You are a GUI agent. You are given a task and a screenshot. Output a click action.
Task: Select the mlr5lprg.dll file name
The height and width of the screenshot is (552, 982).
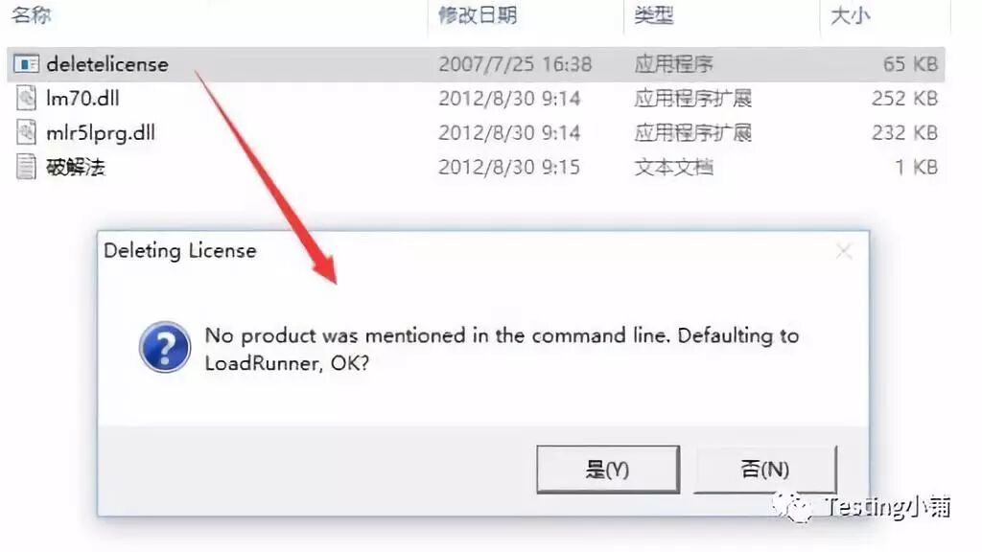pos(101,132)
